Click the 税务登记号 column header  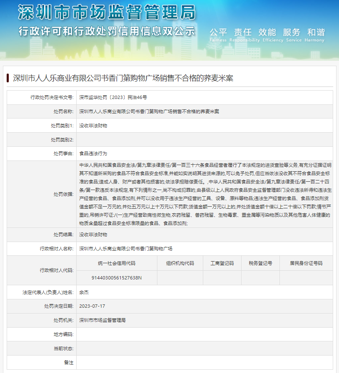pos(260,263)
